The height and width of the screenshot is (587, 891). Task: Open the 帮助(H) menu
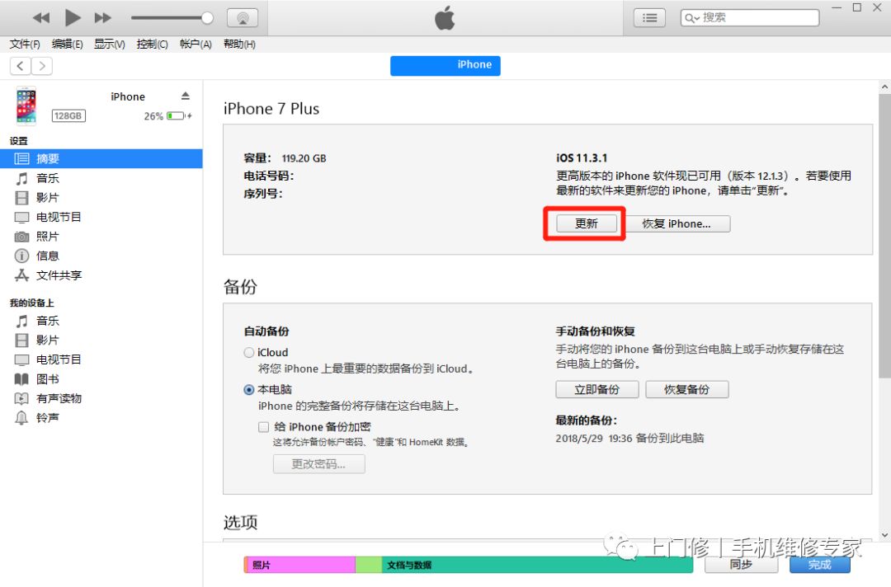[x=239, y=45]
